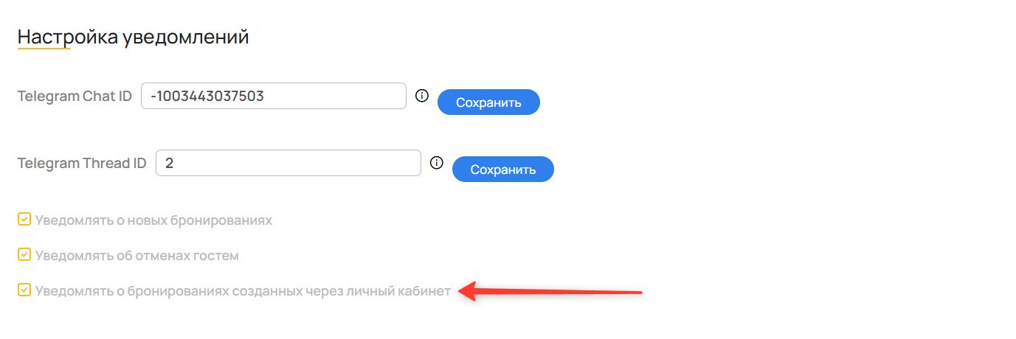Viewport: 1016px width, 339px height.
Task: Click info icon beside Telegram Thread ID field
Action: tap(436, 163)
